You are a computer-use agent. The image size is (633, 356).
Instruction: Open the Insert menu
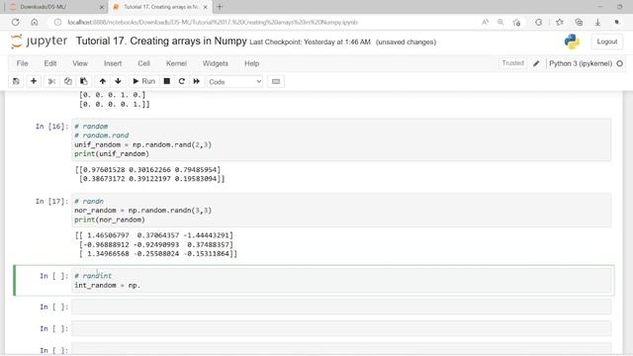(113, 63)
